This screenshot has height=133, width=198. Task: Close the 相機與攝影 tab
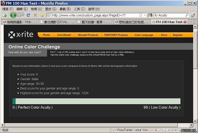click(x=36, y=22)
